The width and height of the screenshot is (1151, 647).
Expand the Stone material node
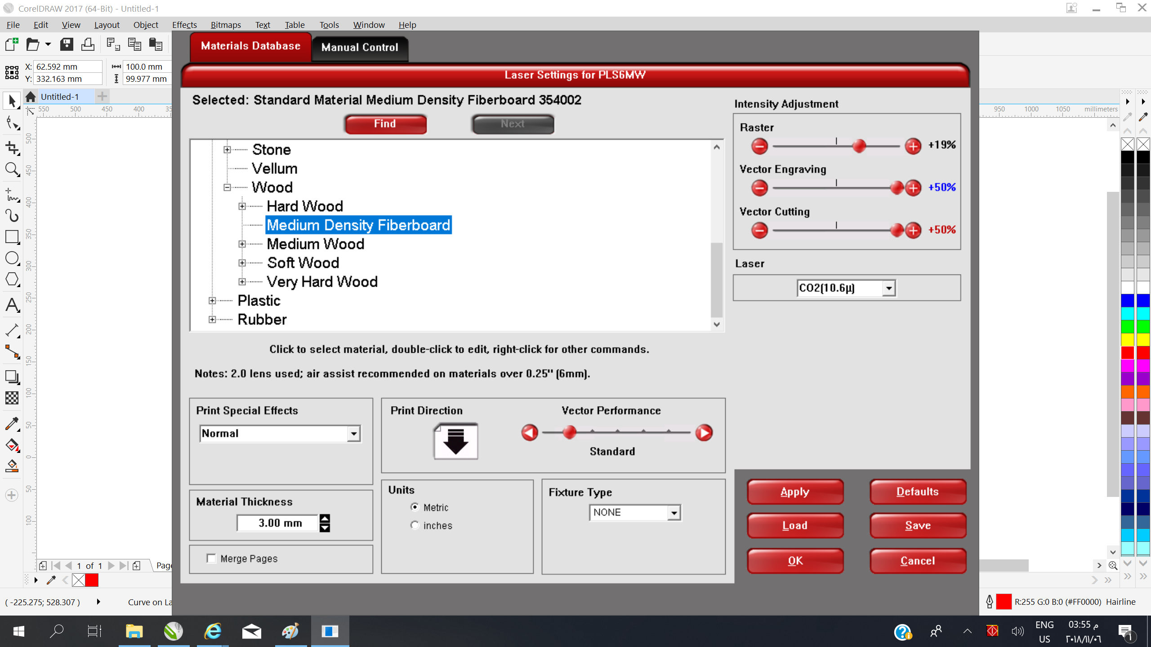coord(227,150)
